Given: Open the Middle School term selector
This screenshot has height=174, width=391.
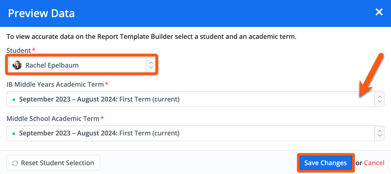Looking at the screenshot, I should click(x=195, y=133).
